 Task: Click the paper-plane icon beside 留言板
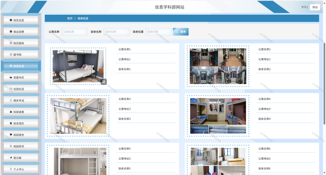point(11,157)
